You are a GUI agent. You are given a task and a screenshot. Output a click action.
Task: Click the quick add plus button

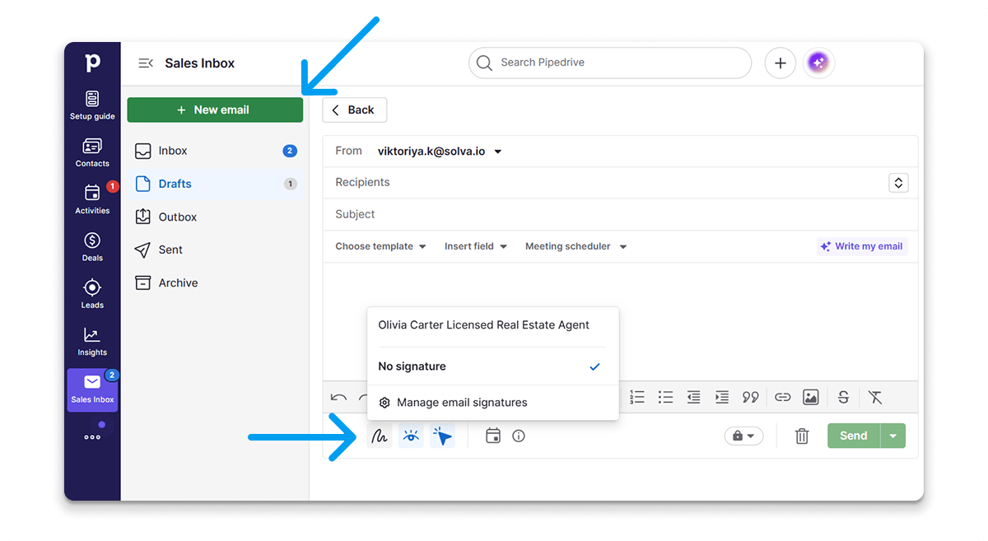(x=781, y=63)
